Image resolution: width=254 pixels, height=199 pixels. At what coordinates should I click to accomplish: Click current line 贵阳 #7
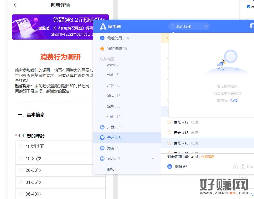pyautogui.click(x=181, y=166)
